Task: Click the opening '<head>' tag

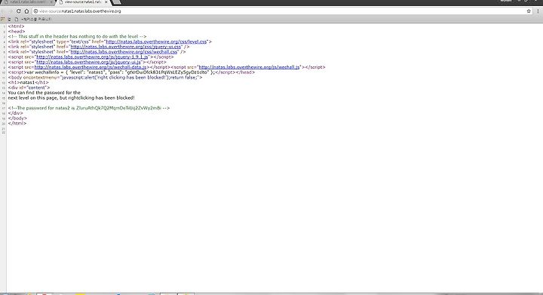Action: pyautogui.click(x=17, y=32)
